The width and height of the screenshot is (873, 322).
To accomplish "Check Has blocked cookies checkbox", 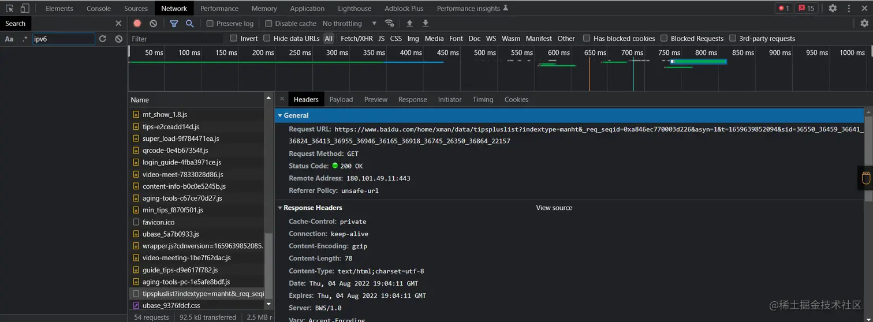I will tap(587, 38).
